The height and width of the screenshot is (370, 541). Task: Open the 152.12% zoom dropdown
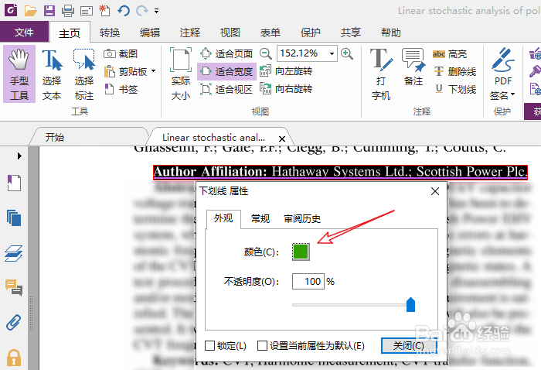(332, 53)
